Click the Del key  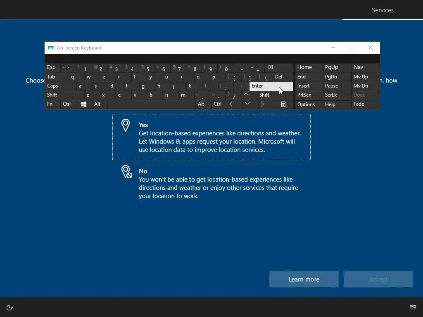tap(283, 77)
